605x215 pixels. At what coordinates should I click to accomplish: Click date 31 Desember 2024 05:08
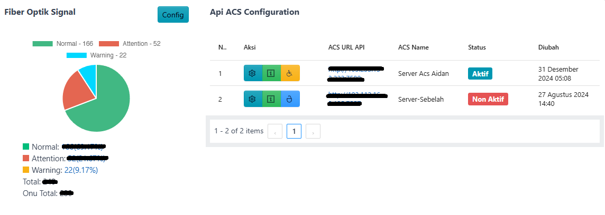tap(558, 74)
